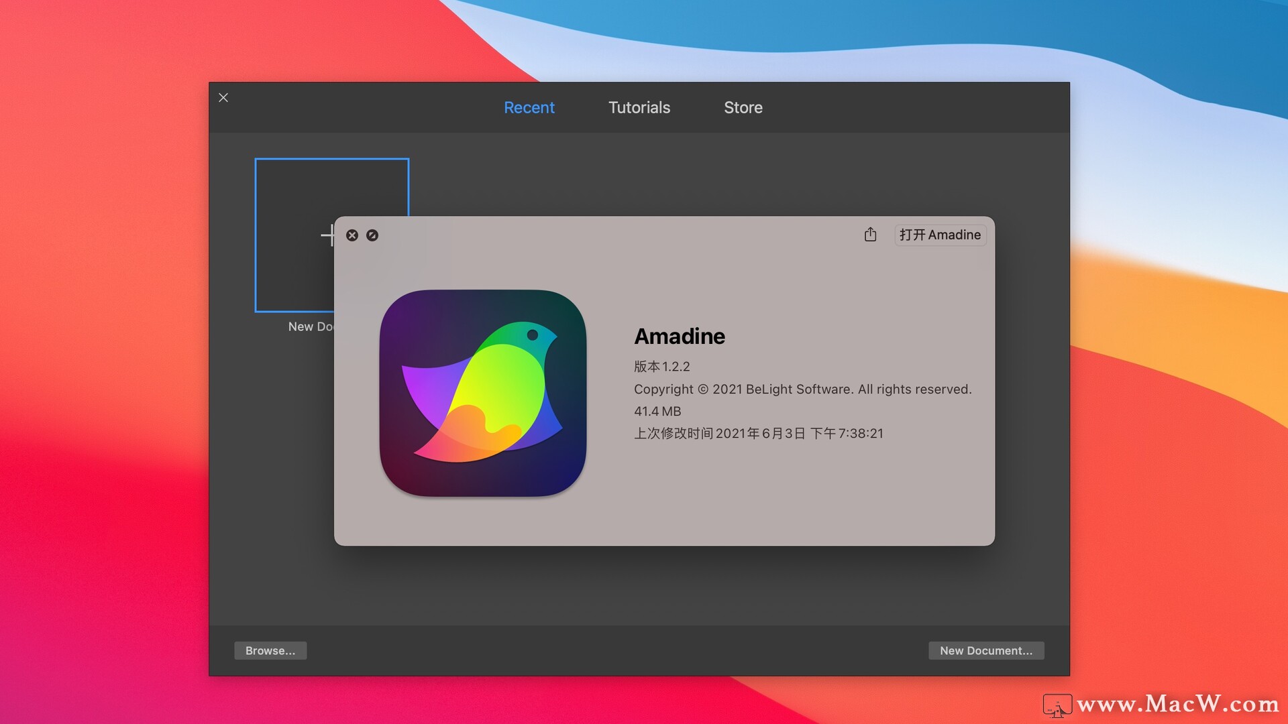Viewport: 1288px width, 724px height.
Task: Switch to the Recent tab
Action: [529, 107]
